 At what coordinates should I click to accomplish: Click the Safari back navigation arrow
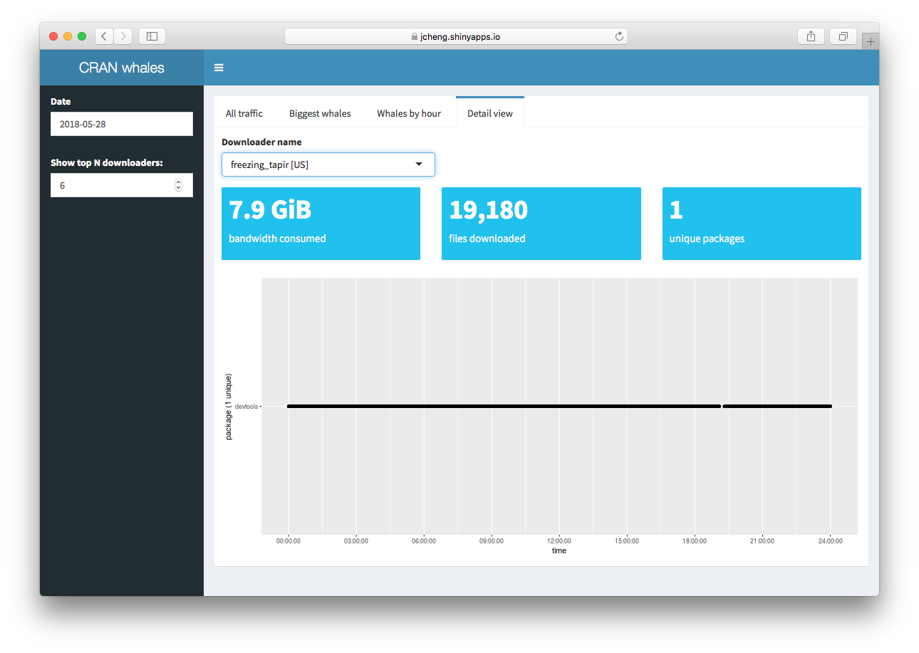(x=104, y=36)
